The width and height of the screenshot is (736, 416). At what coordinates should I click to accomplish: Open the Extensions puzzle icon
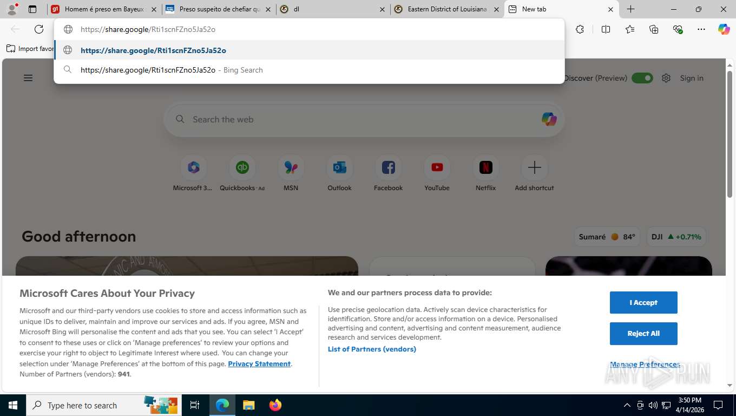[580, 29]
